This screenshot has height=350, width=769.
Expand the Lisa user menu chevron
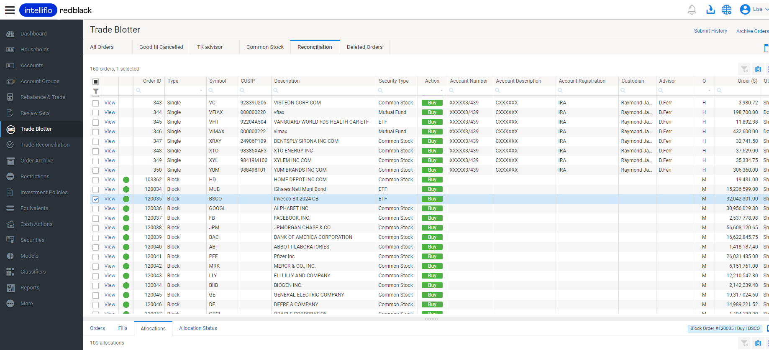click(x=766, y=9)
